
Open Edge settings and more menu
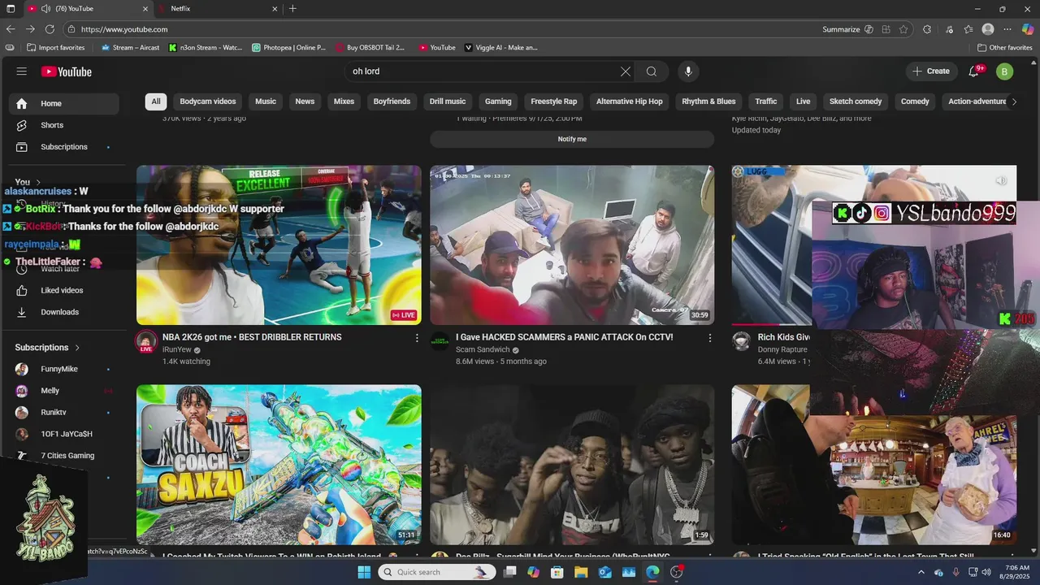1008,29
